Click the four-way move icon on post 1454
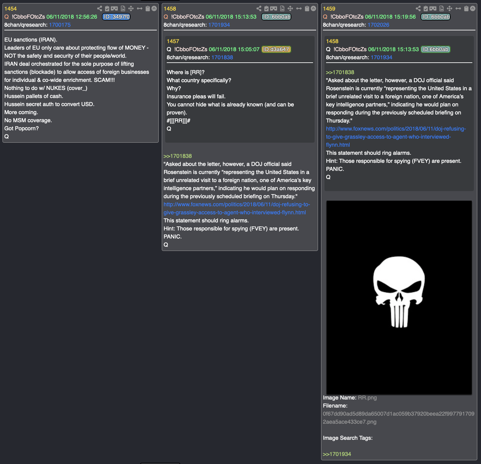Image resolution: width=481 pixels, height=464 pixels. pos(131,9)
